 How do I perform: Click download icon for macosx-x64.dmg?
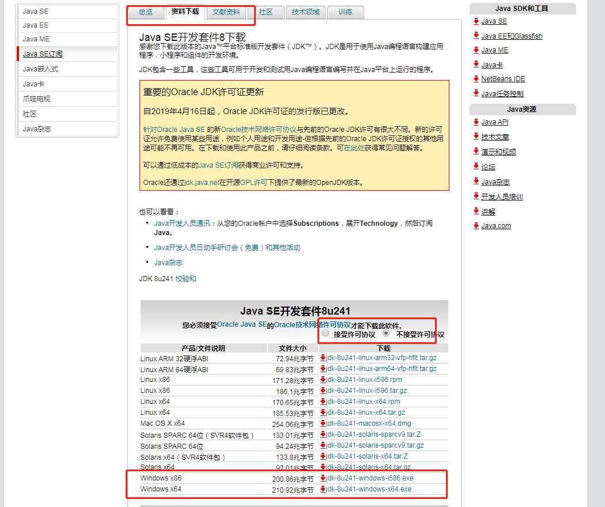click(x=323, y=423)
